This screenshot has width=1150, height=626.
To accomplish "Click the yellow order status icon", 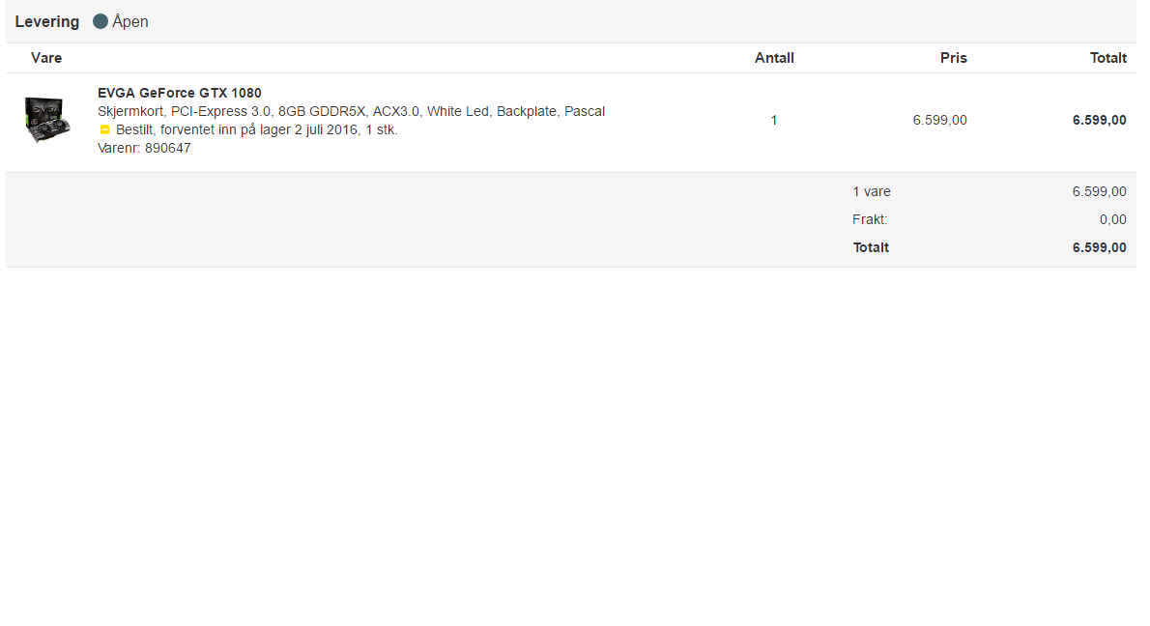I will 105,129.
